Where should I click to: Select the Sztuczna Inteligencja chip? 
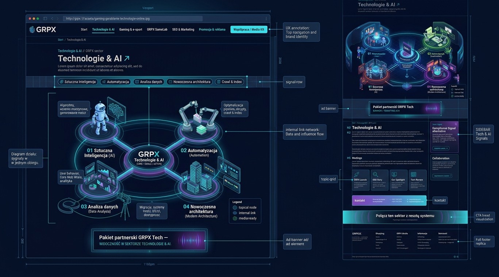77,82
